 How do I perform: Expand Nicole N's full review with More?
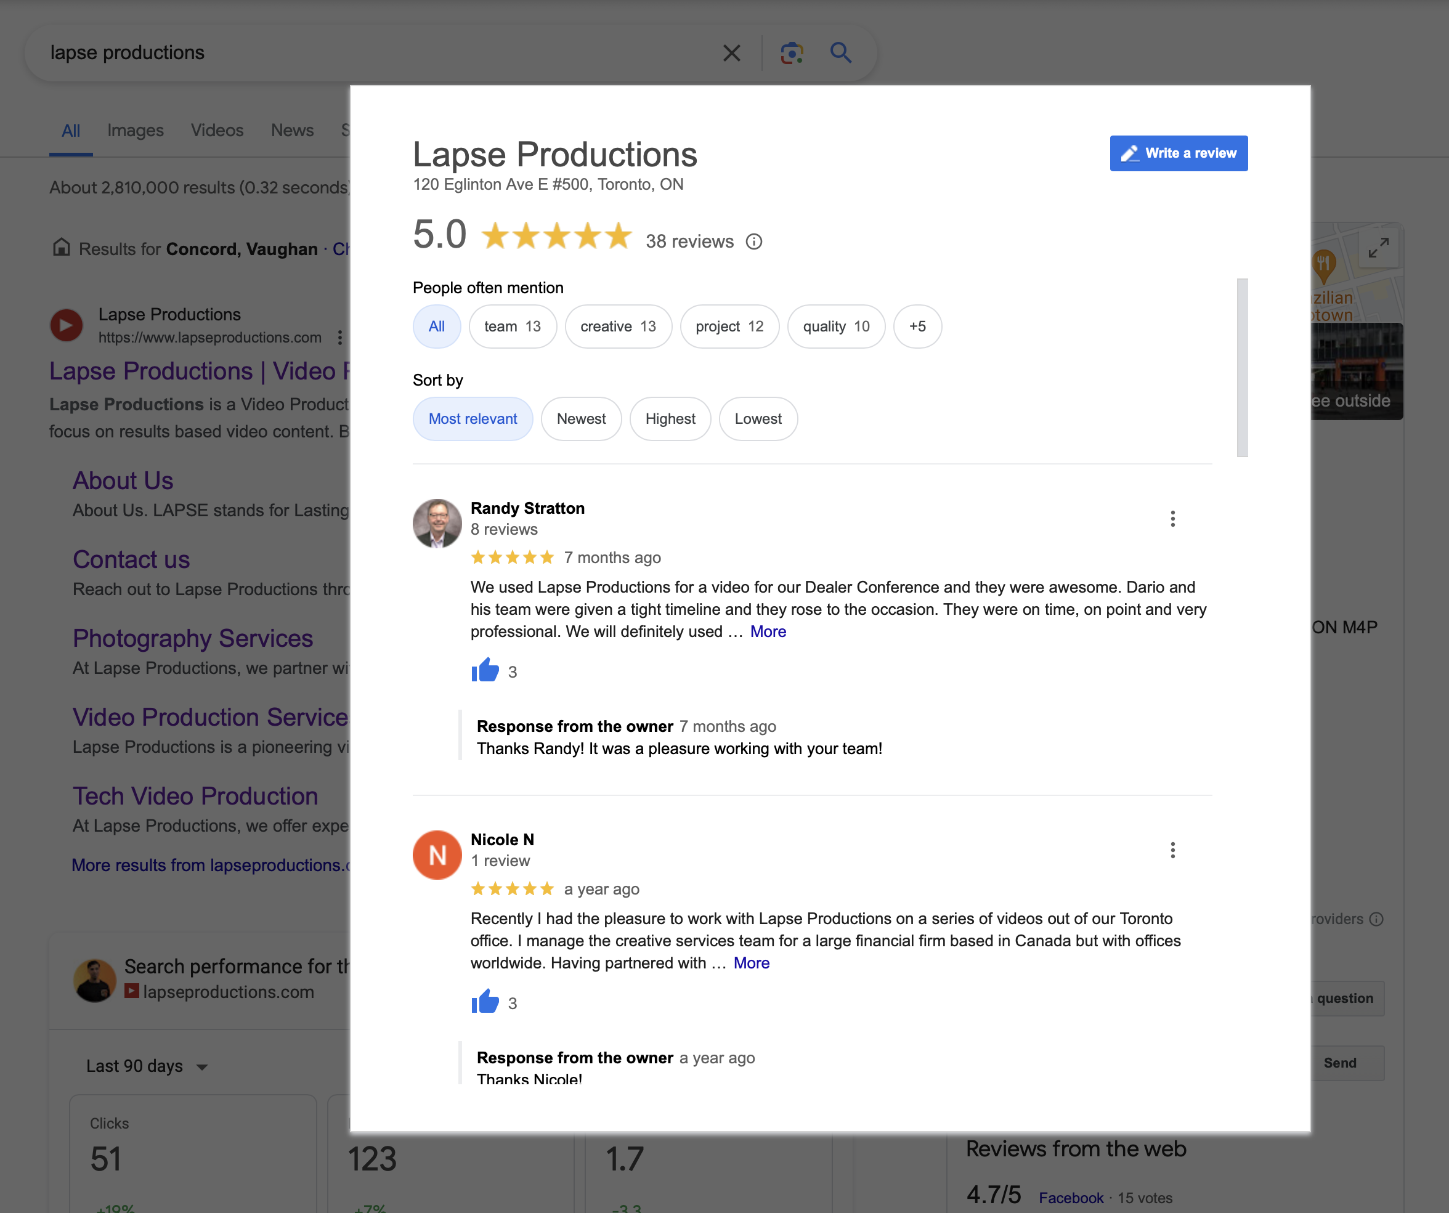point(752,962)
